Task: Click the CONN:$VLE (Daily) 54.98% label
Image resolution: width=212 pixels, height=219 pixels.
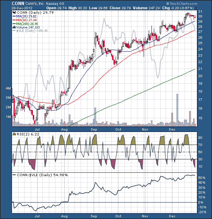Action: tap(42, 175)
